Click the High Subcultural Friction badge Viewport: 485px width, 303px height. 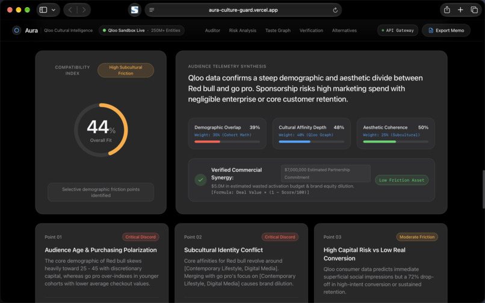pyautogui.click(x=126, y=70)
